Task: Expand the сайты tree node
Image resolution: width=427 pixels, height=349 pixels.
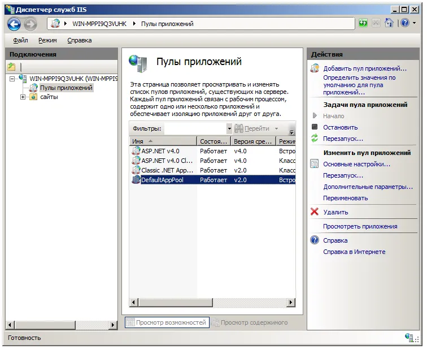Action: pyautogui.click(x=23, y=97)
